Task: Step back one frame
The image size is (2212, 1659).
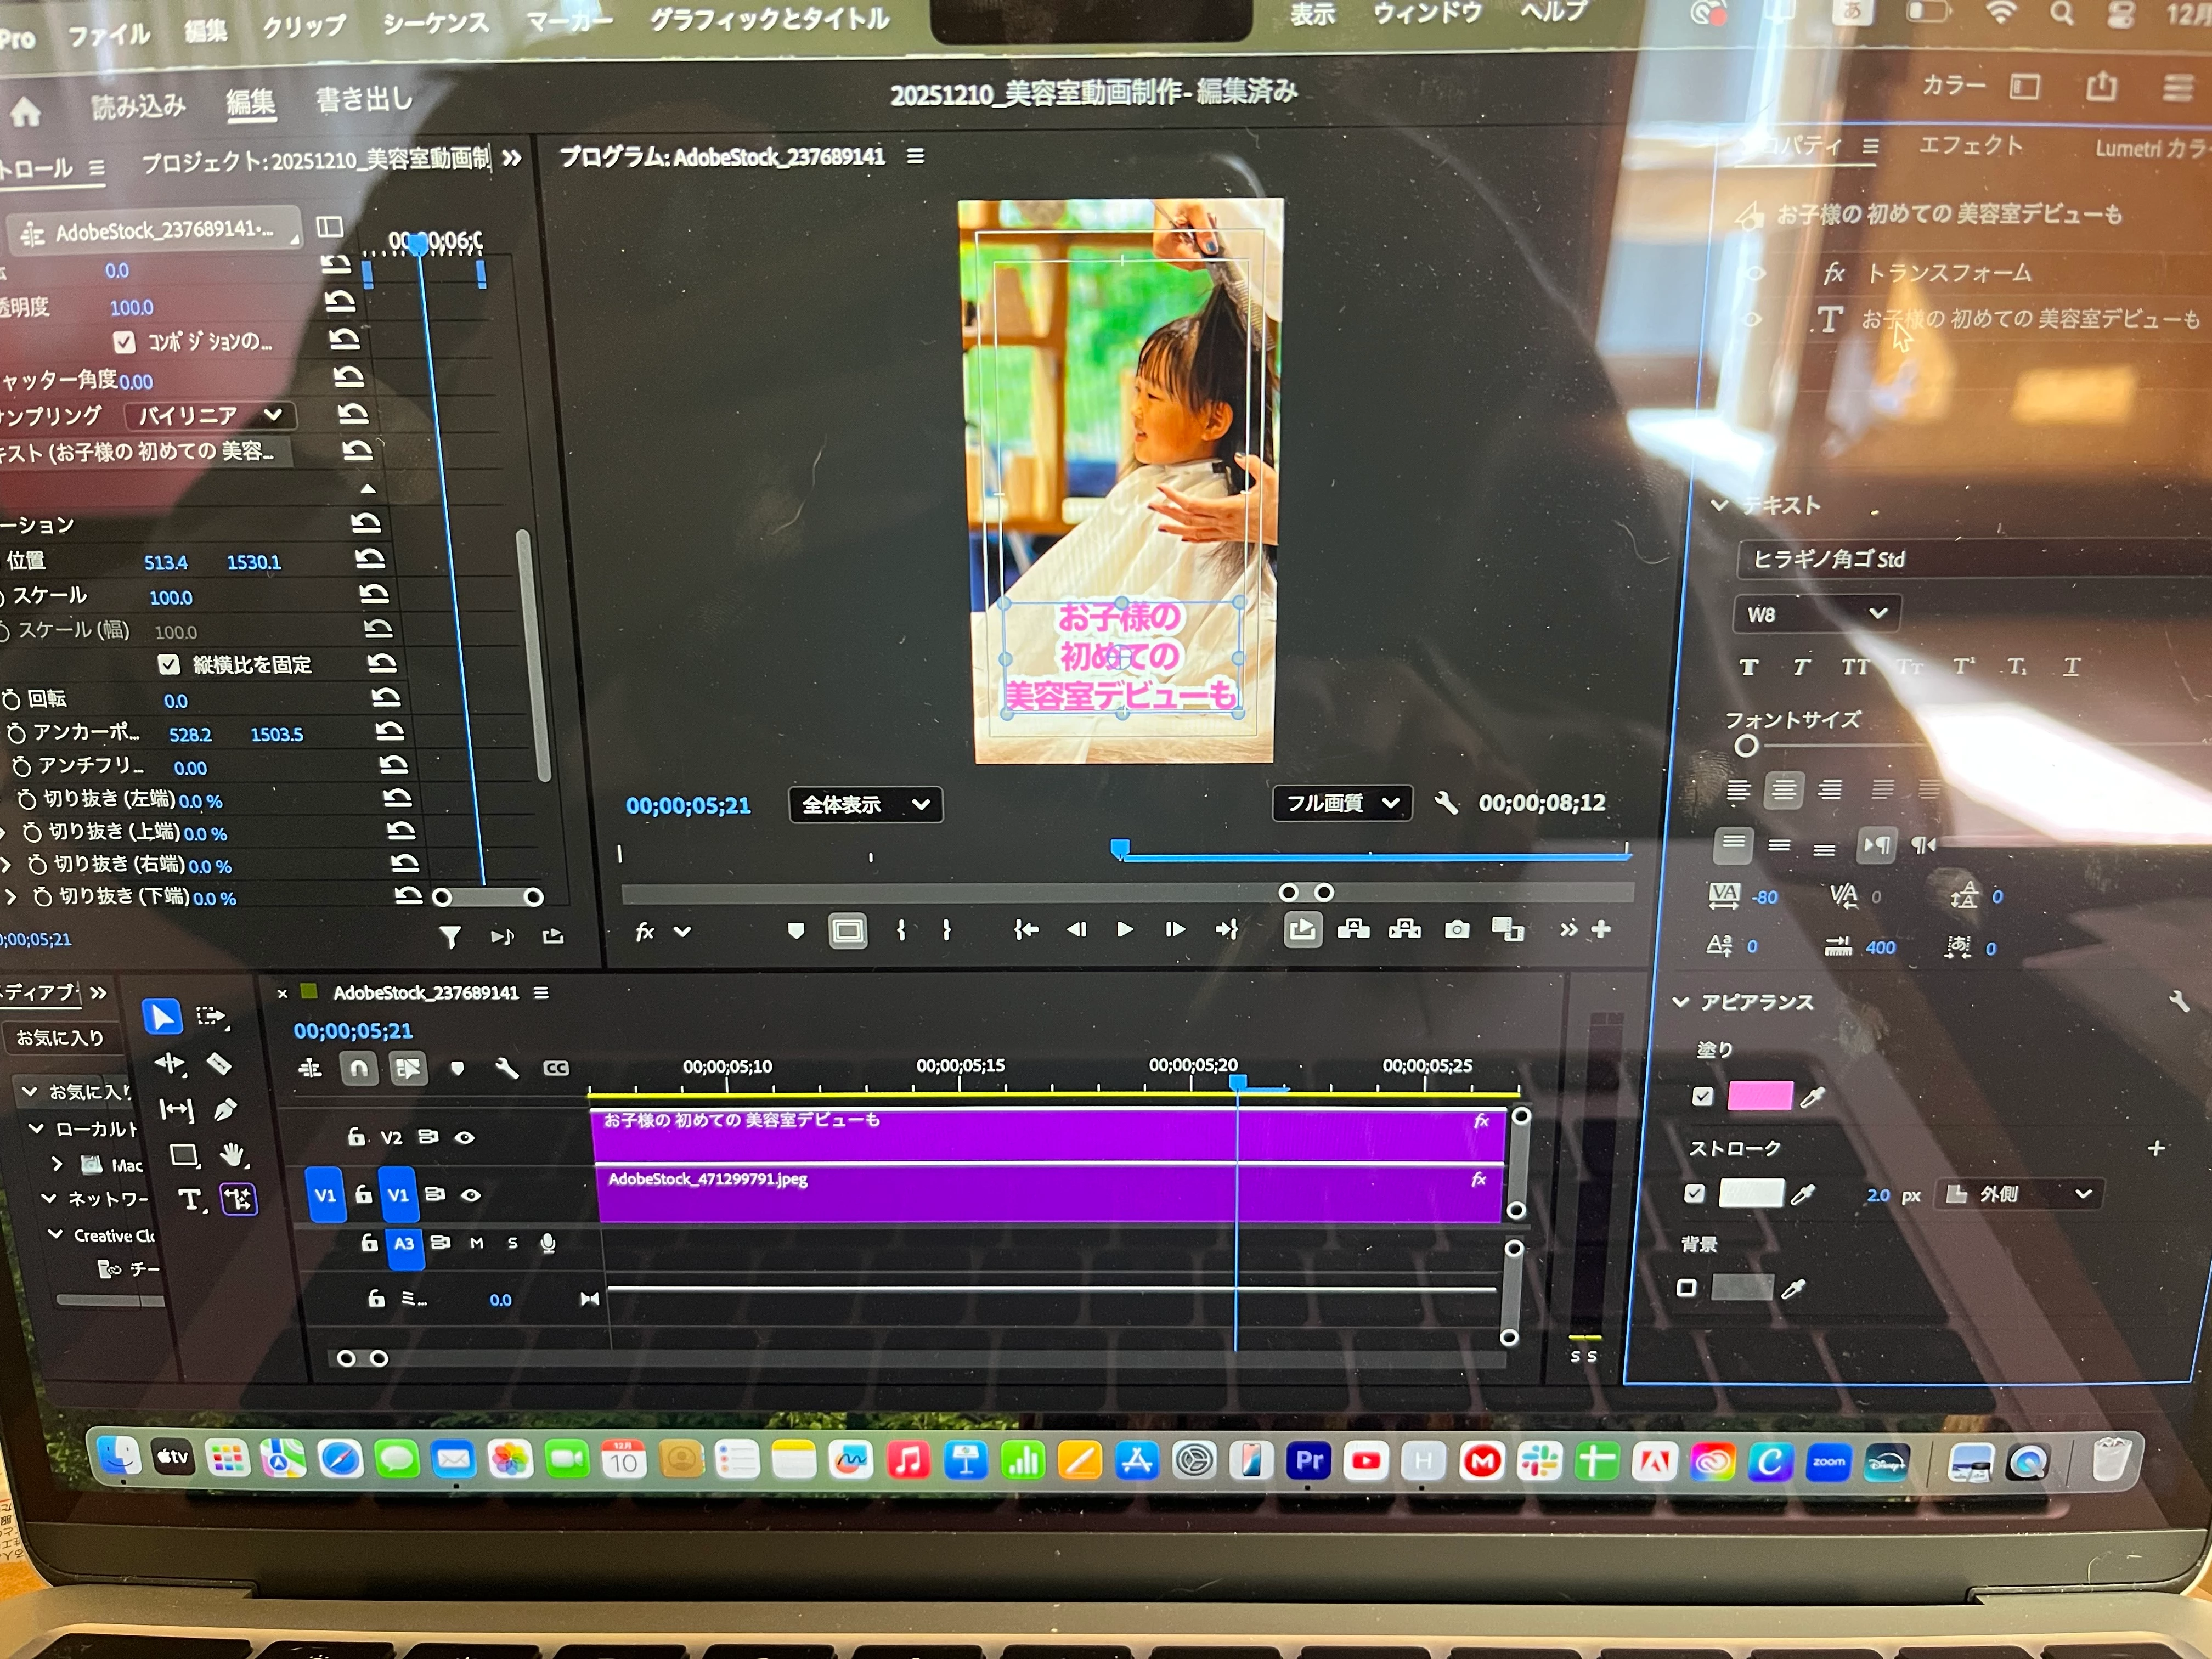Action: 1076,929
